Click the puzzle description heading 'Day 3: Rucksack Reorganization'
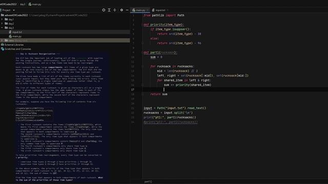The image size is (328, 184). (x=38, y=54)
